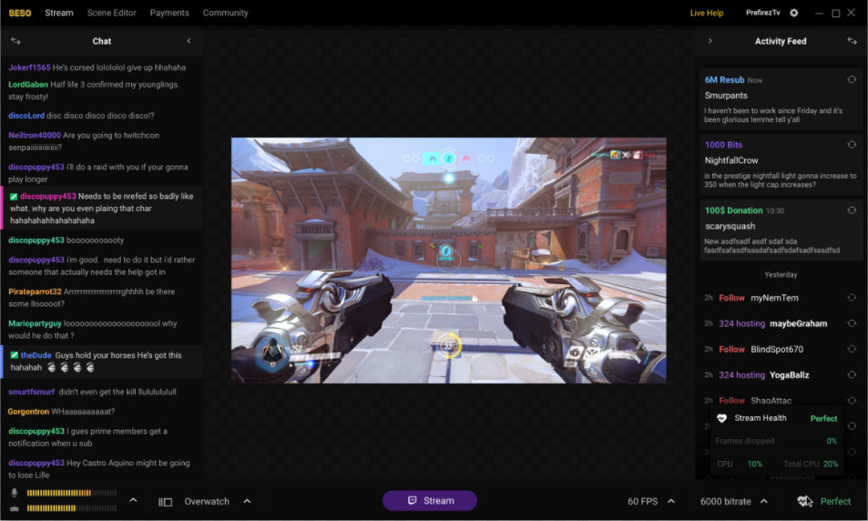Click the 6000 bitrate label
This screenshot has height=521, width=868.
point(726,501)
